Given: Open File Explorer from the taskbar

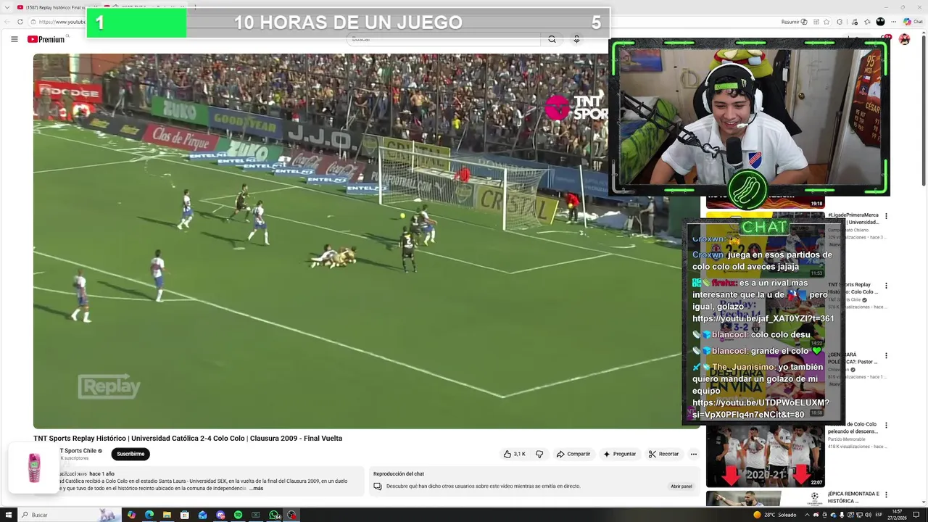Looking at the screenshot, I should 167,515.
